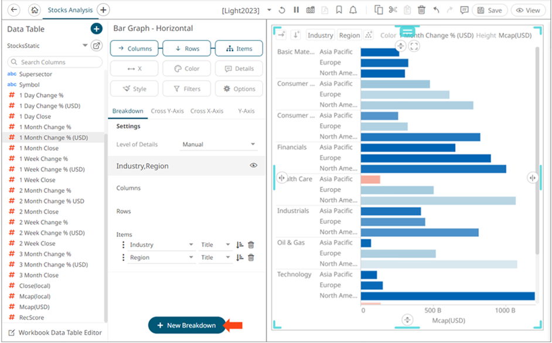Toggle visibility eye for Industry,Region breakdown

pyautogui.click(x=254, y=166)
